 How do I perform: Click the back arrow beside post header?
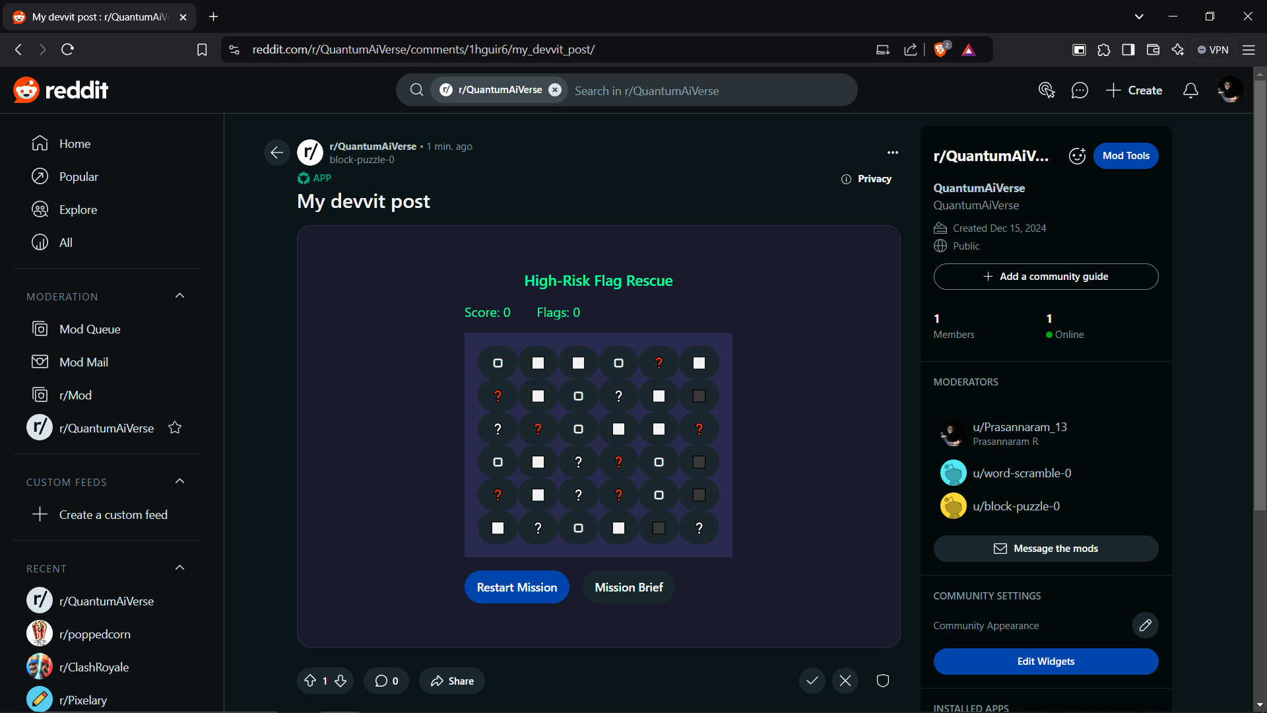[x=277, y=153]
